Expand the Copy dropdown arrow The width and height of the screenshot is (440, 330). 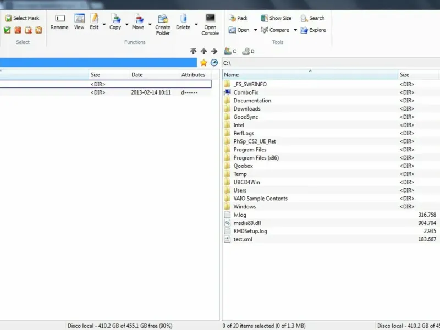(127, 25)
